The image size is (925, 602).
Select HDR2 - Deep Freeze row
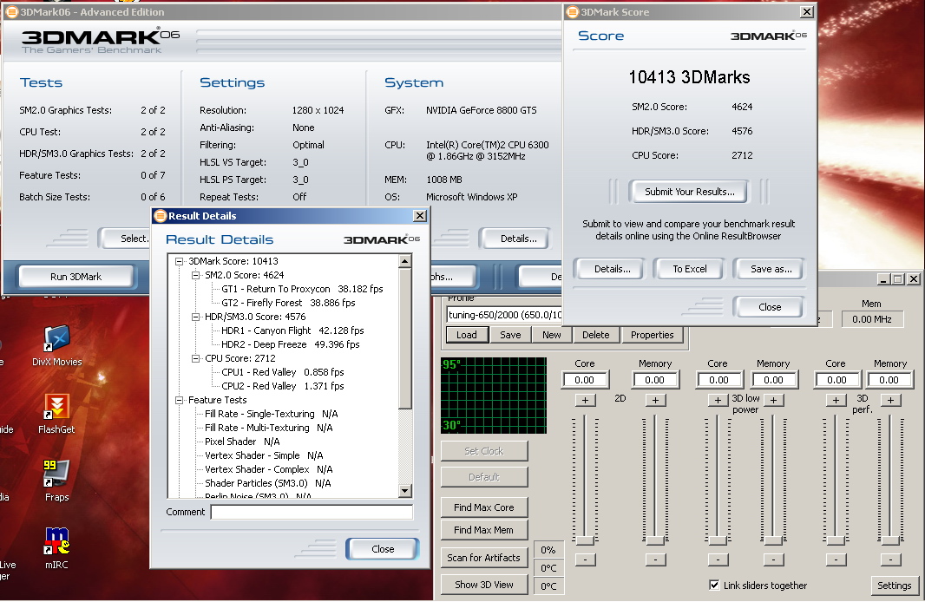click(290, 344)
